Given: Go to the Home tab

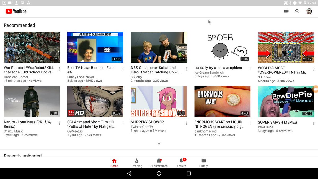Looking at the screenshot, I should coord(114,163).
